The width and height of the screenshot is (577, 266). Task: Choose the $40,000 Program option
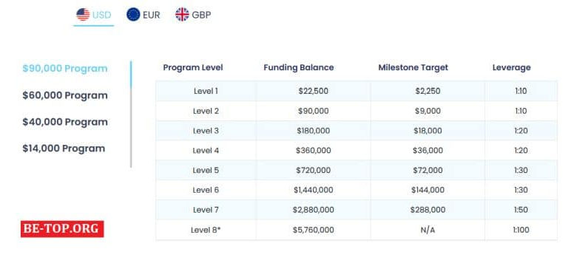[x=65, y=122]
